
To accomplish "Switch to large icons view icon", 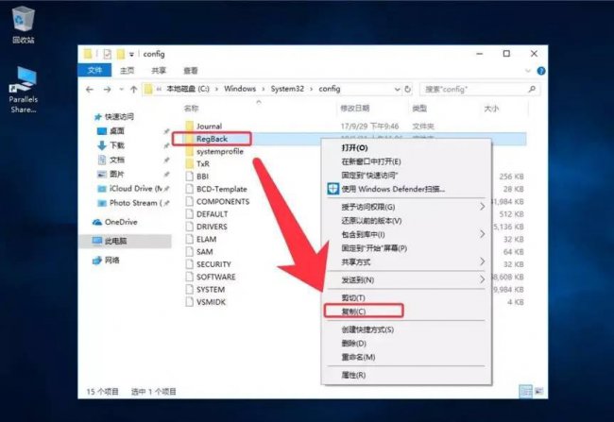I will click(539, 391).
